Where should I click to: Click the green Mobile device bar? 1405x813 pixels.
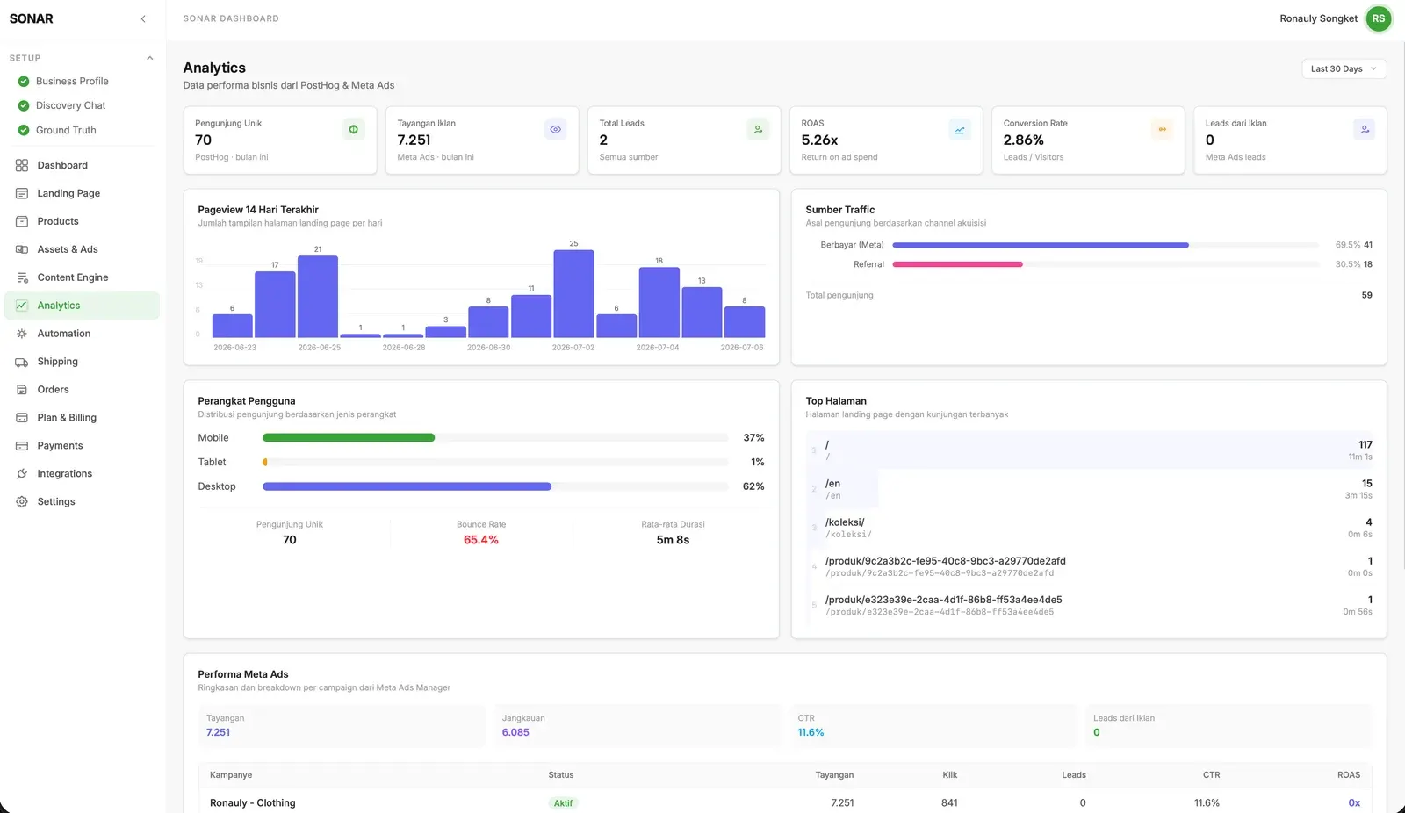(x=349, y=437)
